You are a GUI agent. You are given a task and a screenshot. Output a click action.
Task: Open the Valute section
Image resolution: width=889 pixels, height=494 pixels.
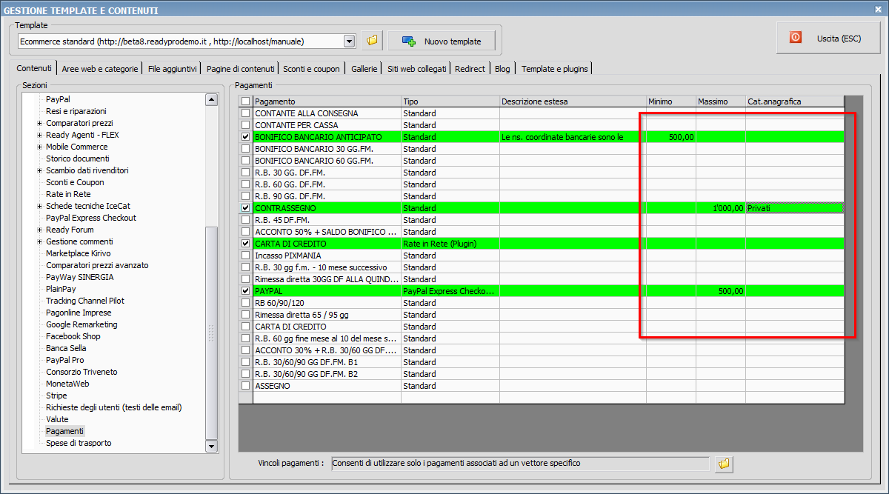[x=57, y=419]
